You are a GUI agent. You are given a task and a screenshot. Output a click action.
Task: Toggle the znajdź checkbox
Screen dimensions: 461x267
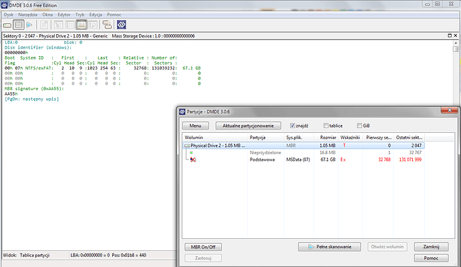pos(292,125)
